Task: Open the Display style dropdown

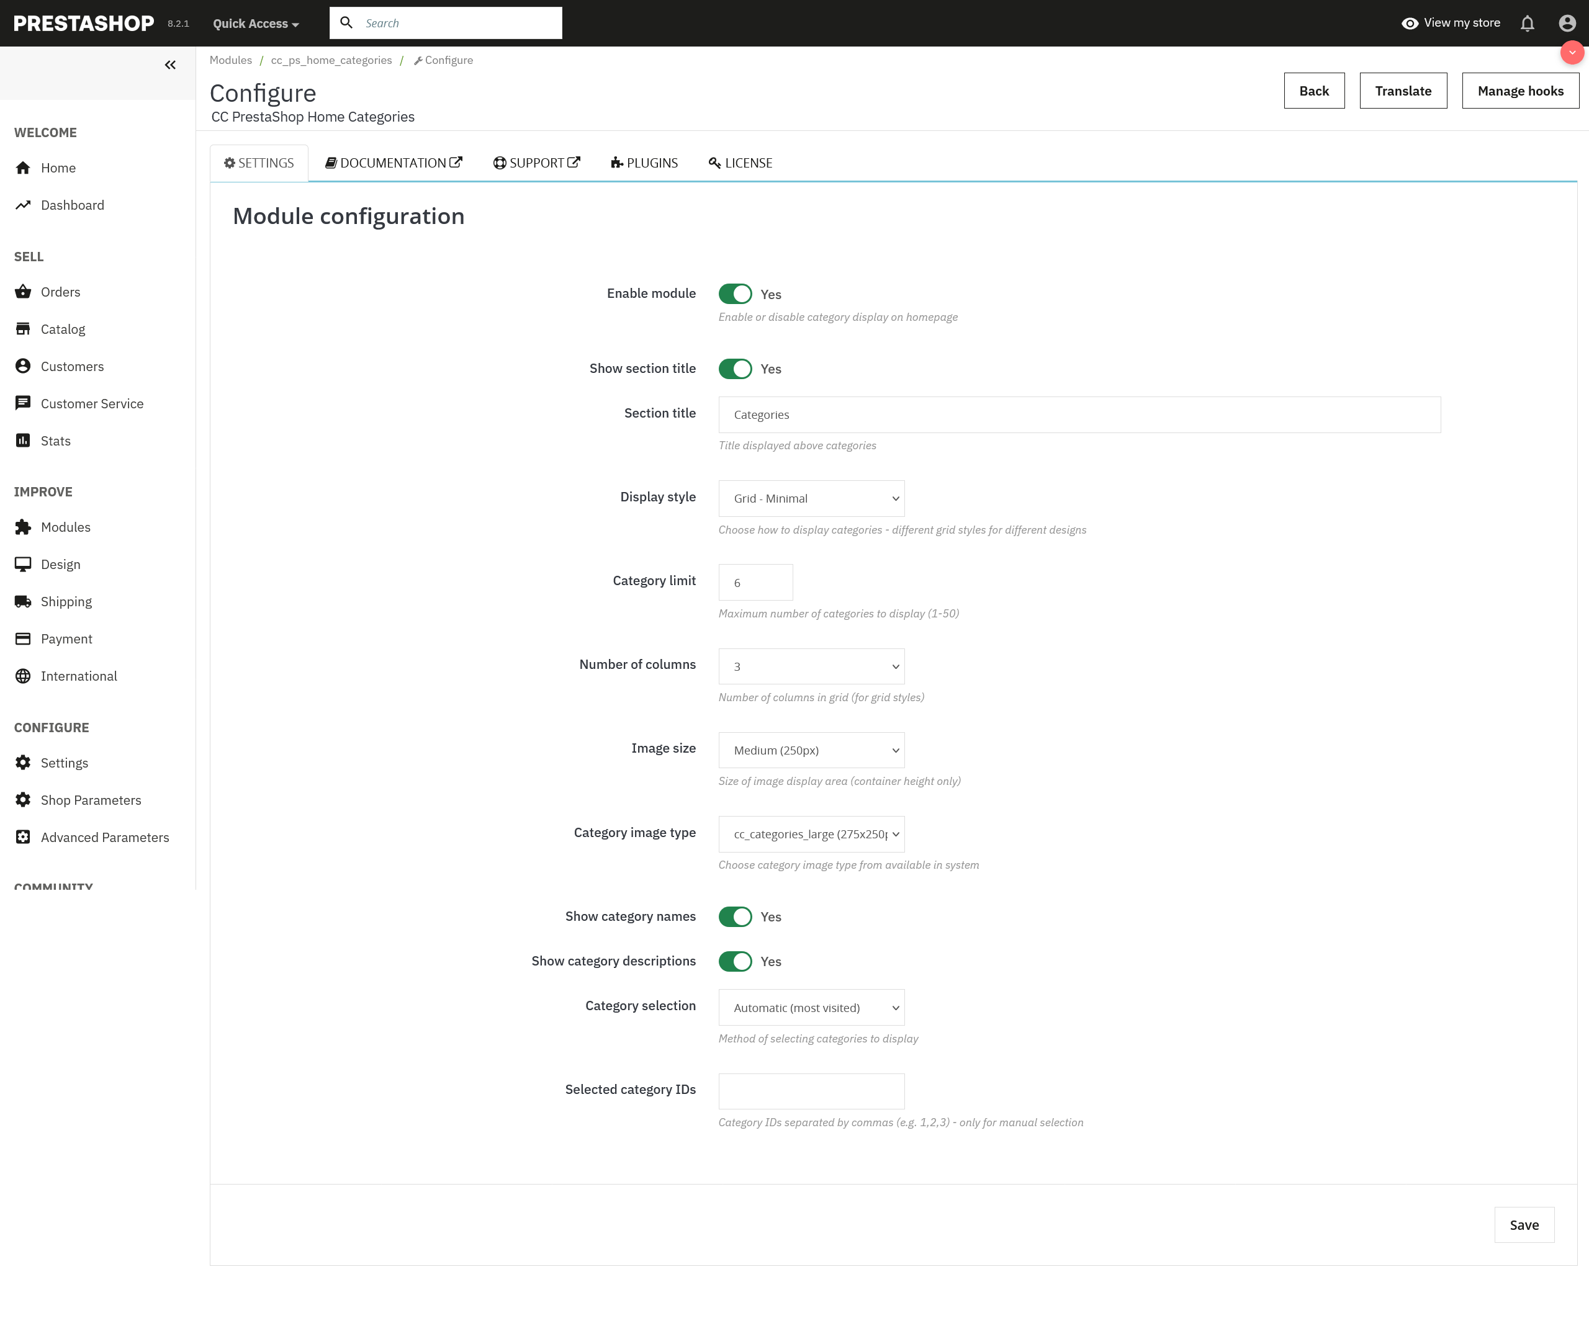Action: tap(811, 498)
